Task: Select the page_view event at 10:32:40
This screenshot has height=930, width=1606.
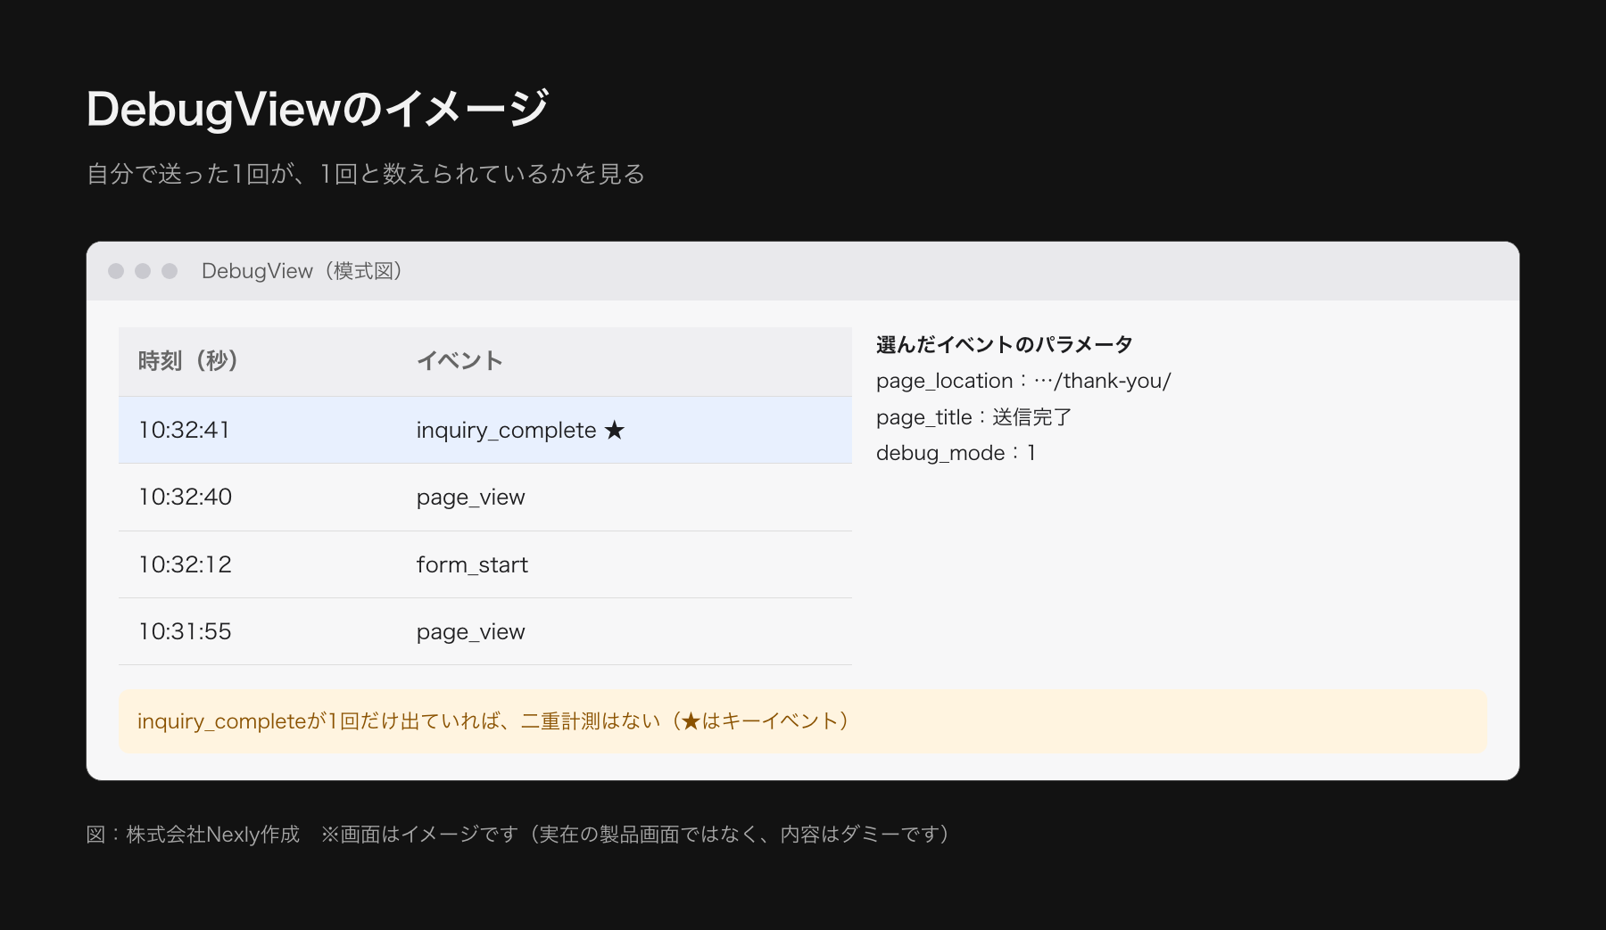Action: click(x=484, y=497)
